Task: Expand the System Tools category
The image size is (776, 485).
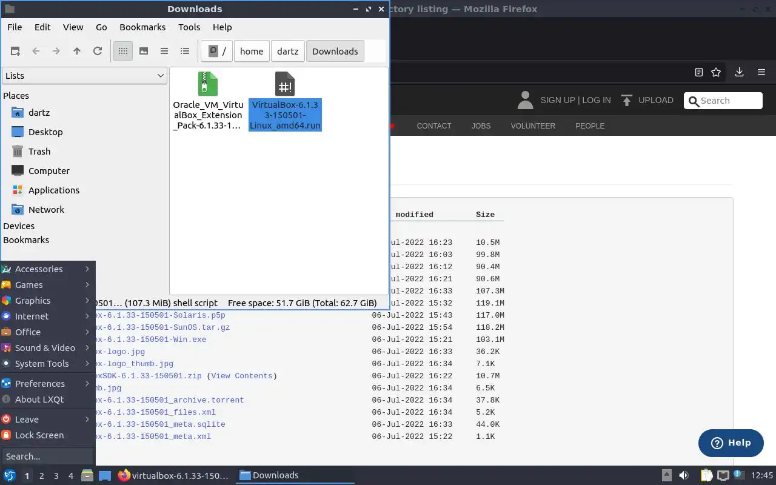Action: pyautogui.click(x=47, y=364)
